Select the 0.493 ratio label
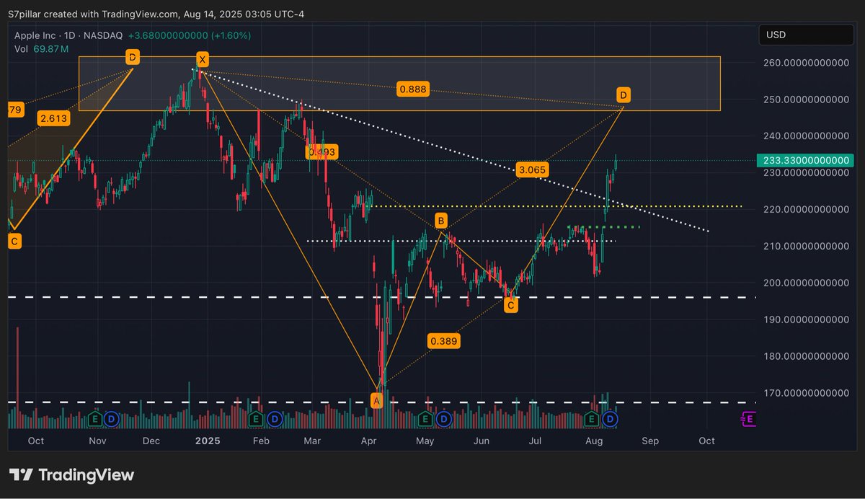 321,152
